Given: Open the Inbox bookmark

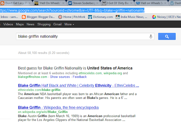Looking at the screenshot, I should 9,17.
